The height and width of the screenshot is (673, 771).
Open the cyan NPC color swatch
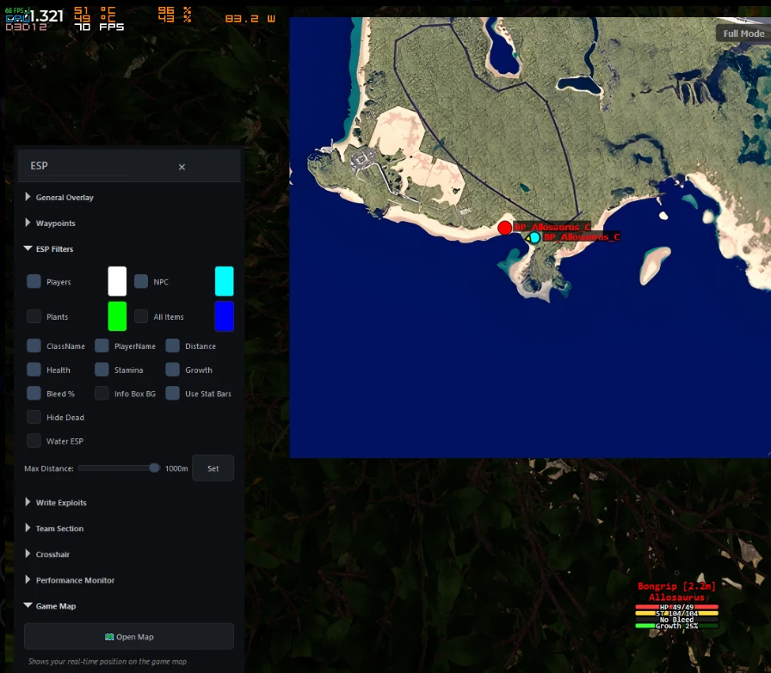click(x=225, y=281)
